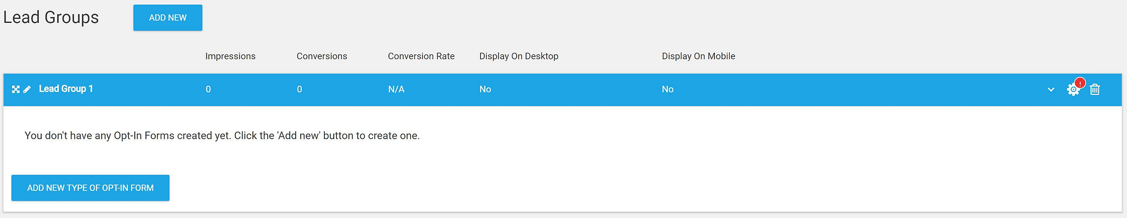Click the Conversions column header
This screenshot has height=218, width=1127.
click(322, 56)
